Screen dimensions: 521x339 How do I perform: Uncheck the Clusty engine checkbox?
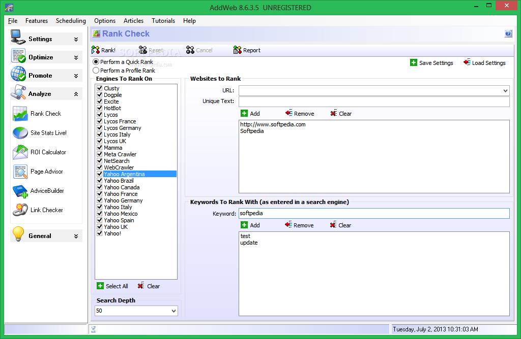(99, 88)
